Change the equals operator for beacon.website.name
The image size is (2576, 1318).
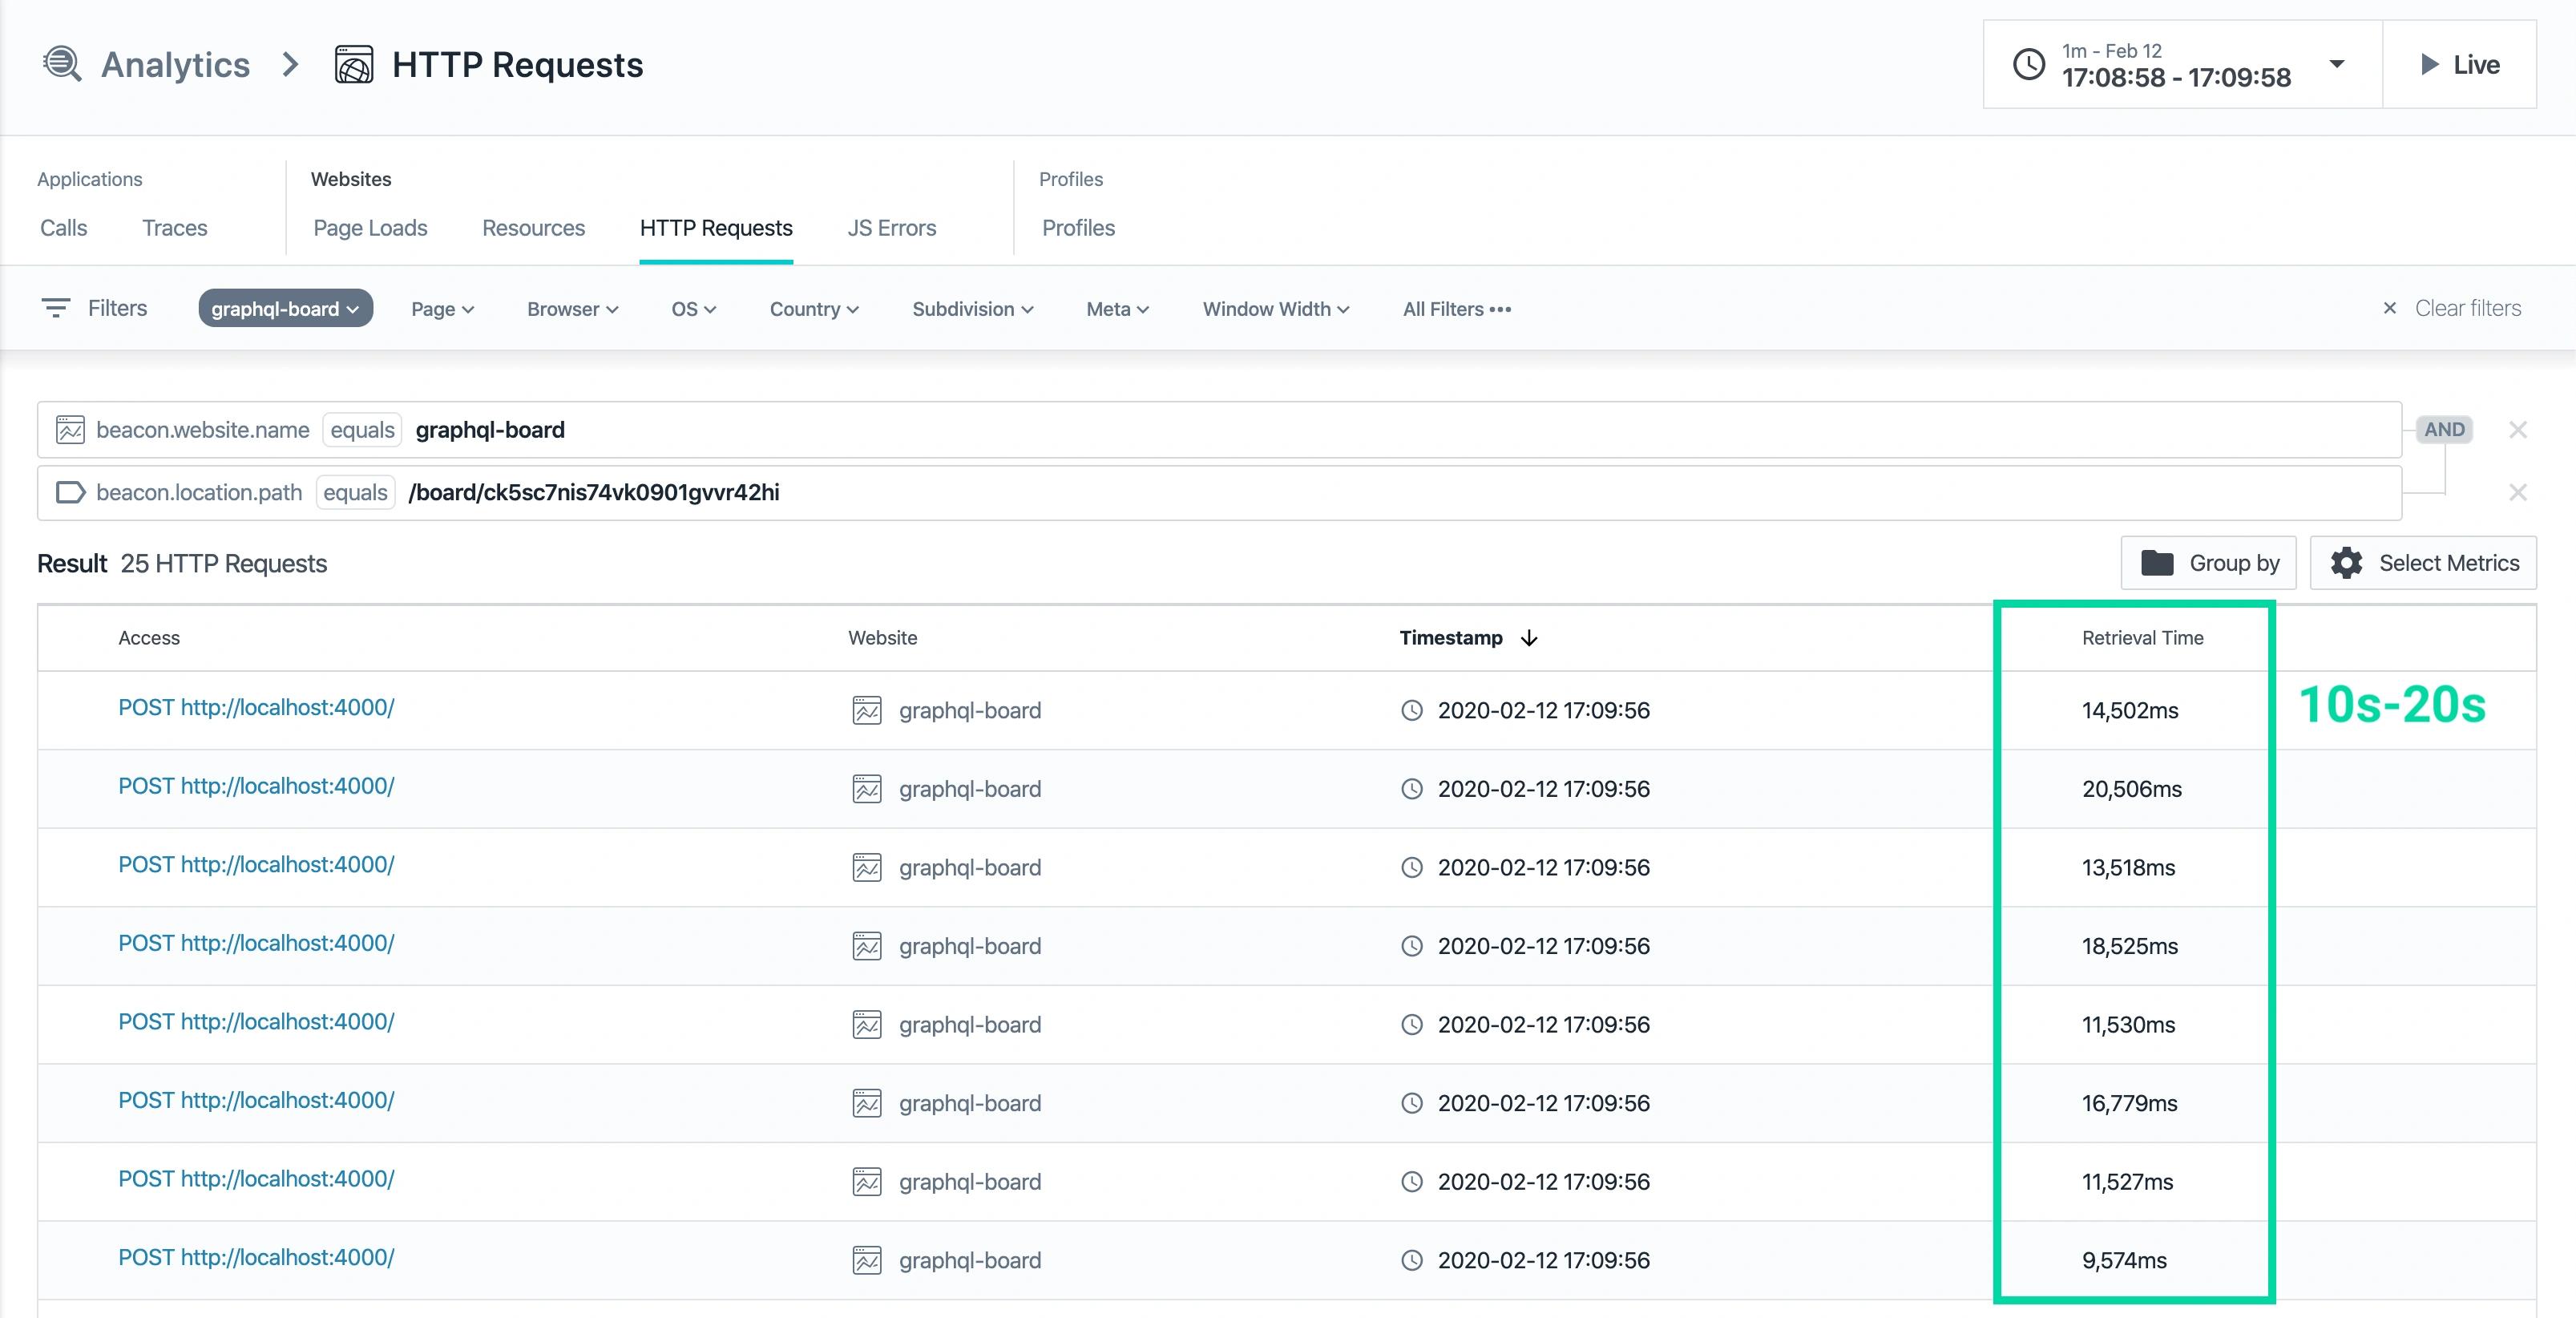click(362, 430)
